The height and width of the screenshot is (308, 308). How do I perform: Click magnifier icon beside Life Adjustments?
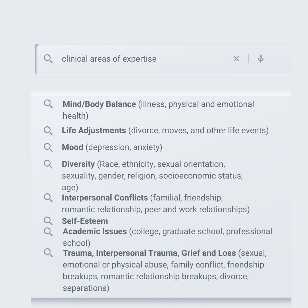[x=48, y=131]
